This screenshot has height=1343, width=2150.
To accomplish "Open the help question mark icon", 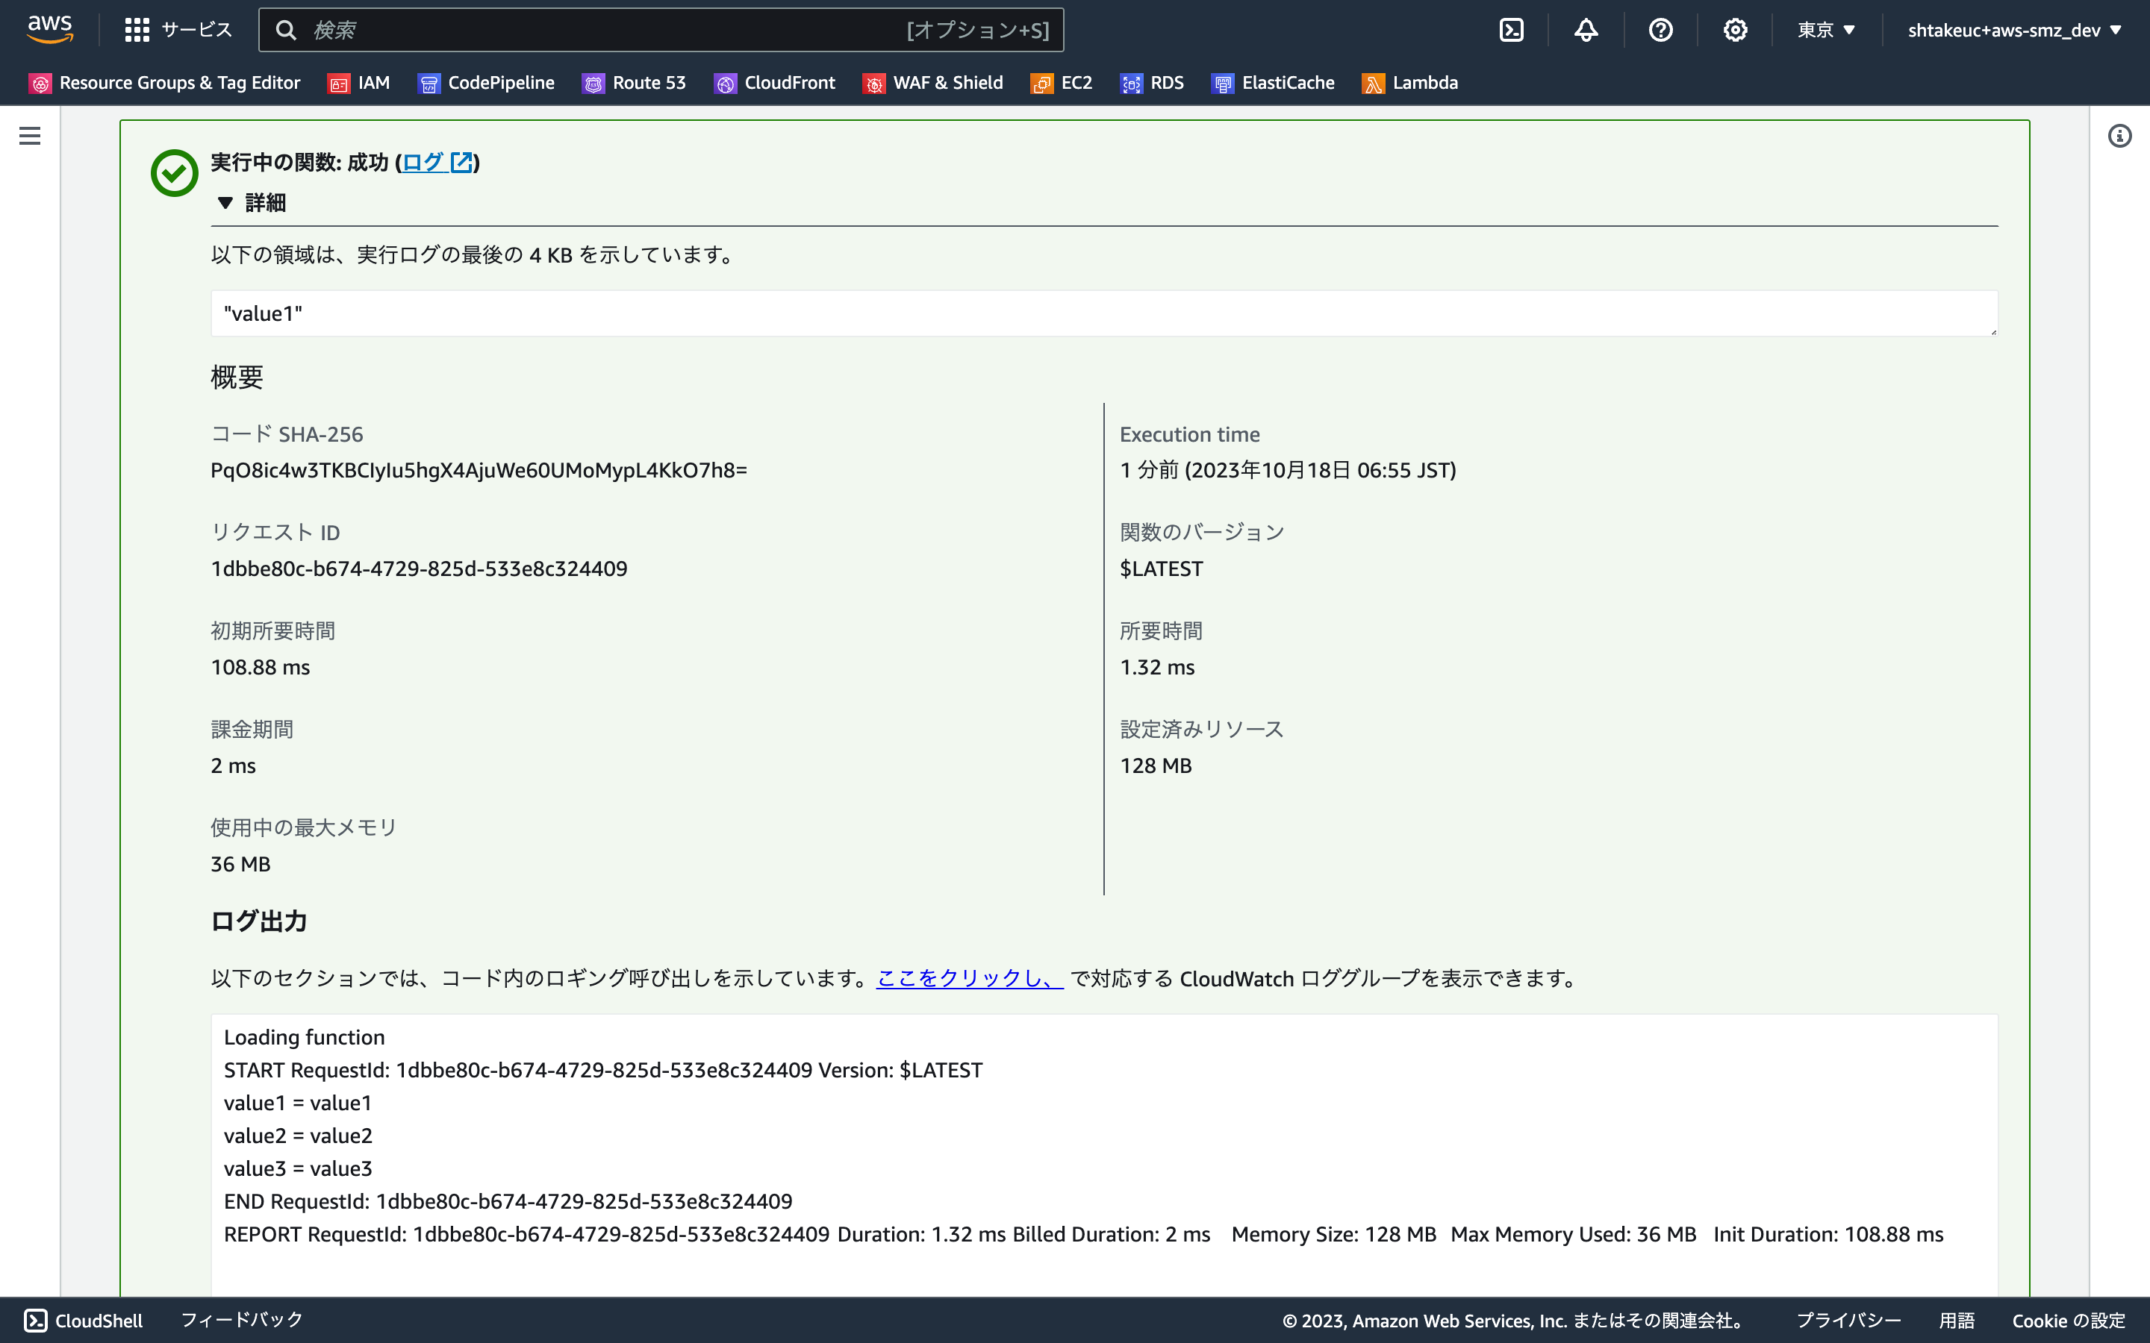I will click(1660, 30).
